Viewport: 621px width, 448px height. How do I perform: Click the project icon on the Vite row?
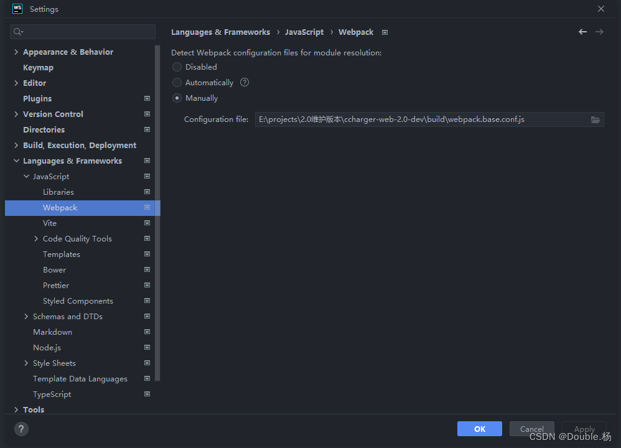[147, 223]
